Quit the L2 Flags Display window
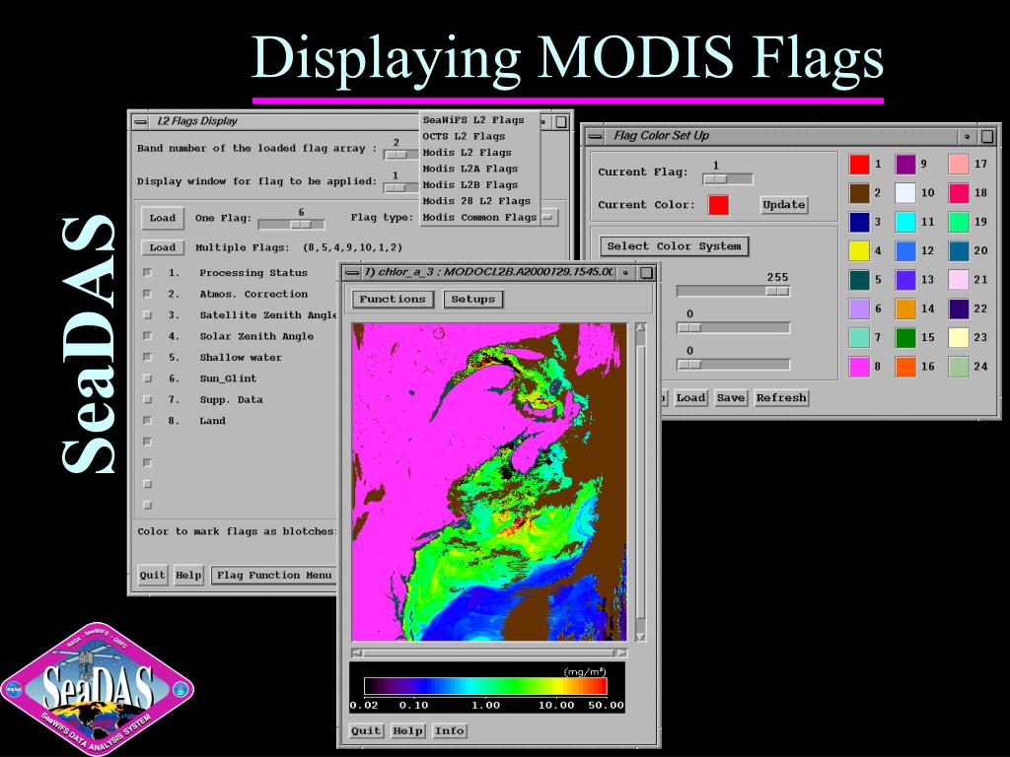The width and height of the screenshot is (1010, 757). coord(153,576)
